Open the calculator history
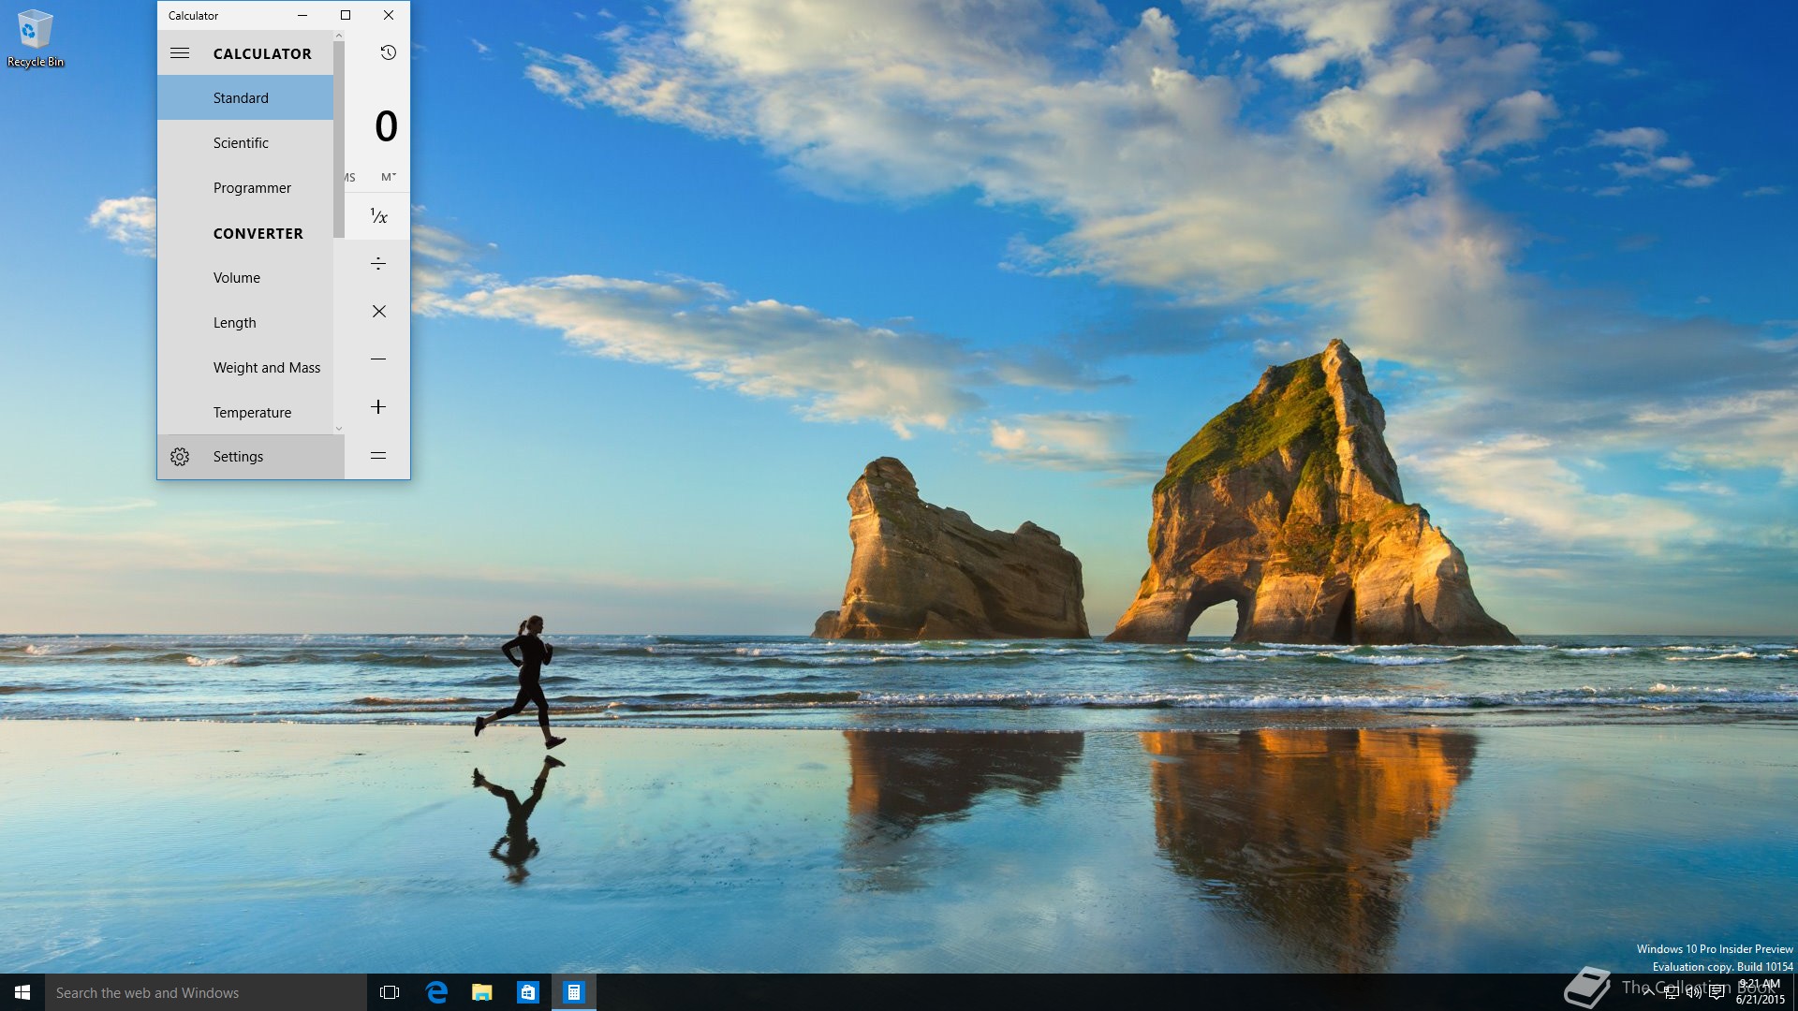The image size is (1798, 1011). (x=388, y=52)
